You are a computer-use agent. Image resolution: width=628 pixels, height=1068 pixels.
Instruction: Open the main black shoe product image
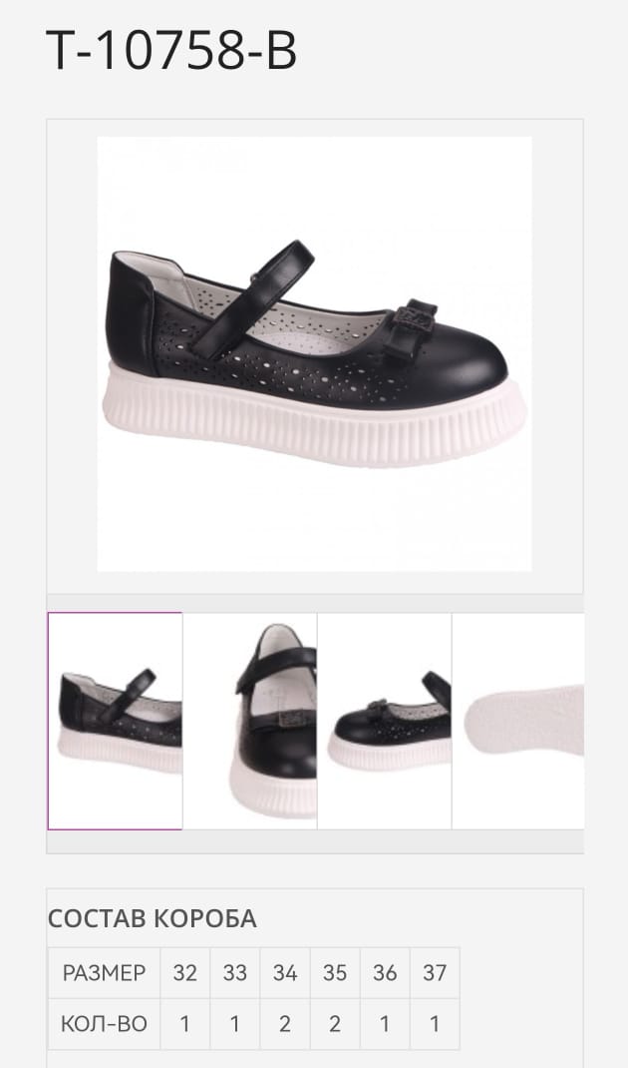pyautogui.click(x=314, y=353)
